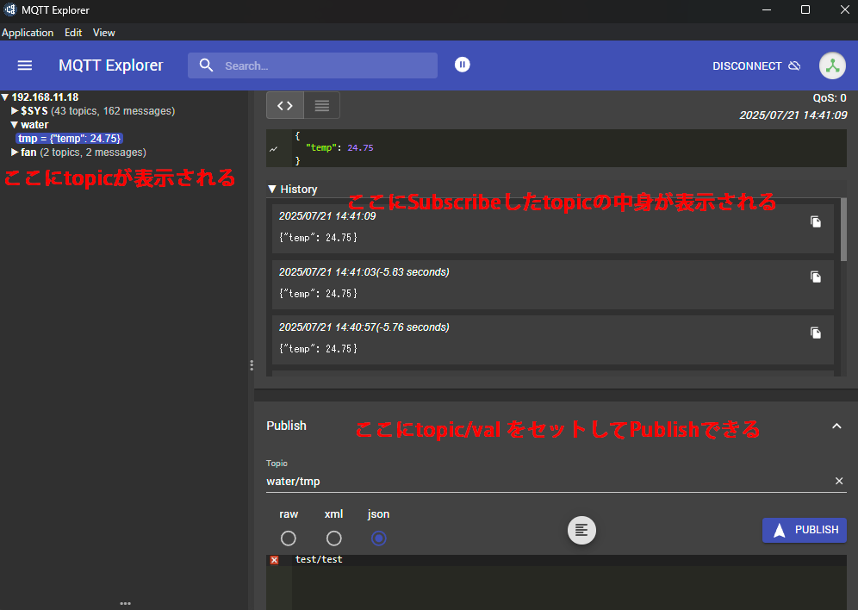Click the search magnifier icon

pos(206,65)
